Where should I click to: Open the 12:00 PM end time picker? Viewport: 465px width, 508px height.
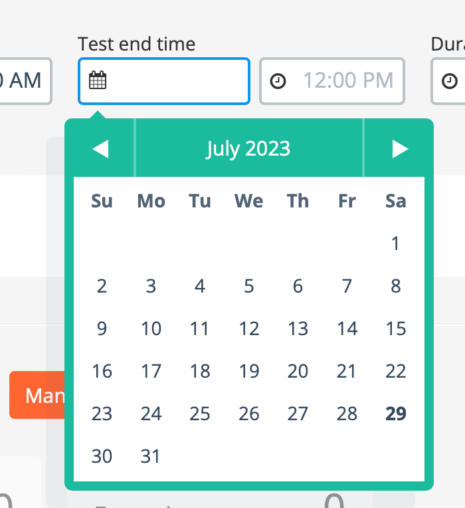click(x=332, y=81)
